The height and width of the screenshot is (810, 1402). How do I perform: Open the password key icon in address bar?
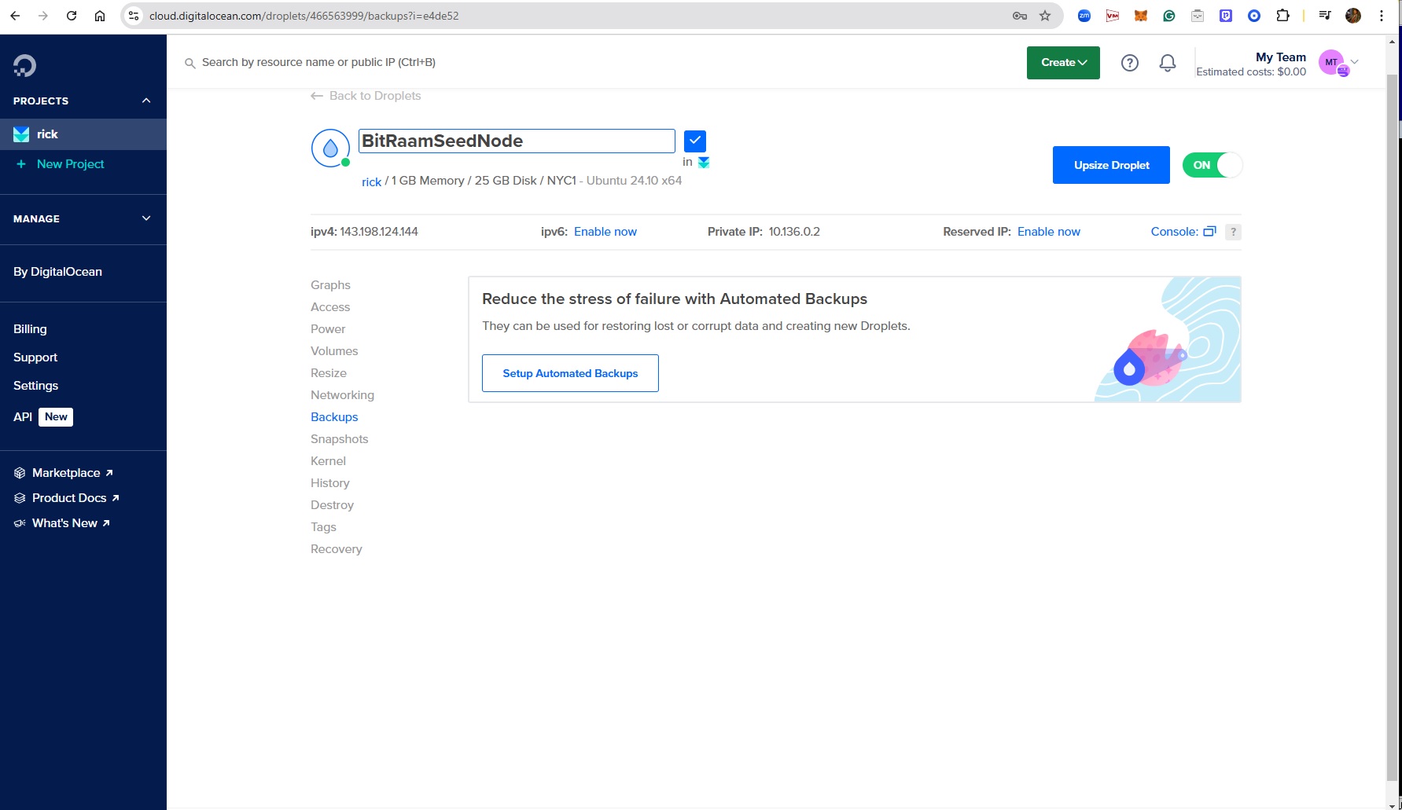click(x=1020, y=16)
